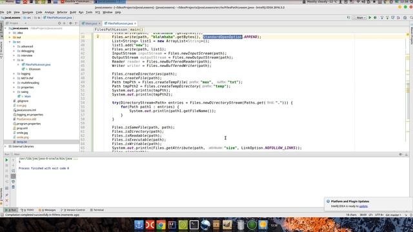
Task: Open the trash can in the dock
Action: coord(241,225)
